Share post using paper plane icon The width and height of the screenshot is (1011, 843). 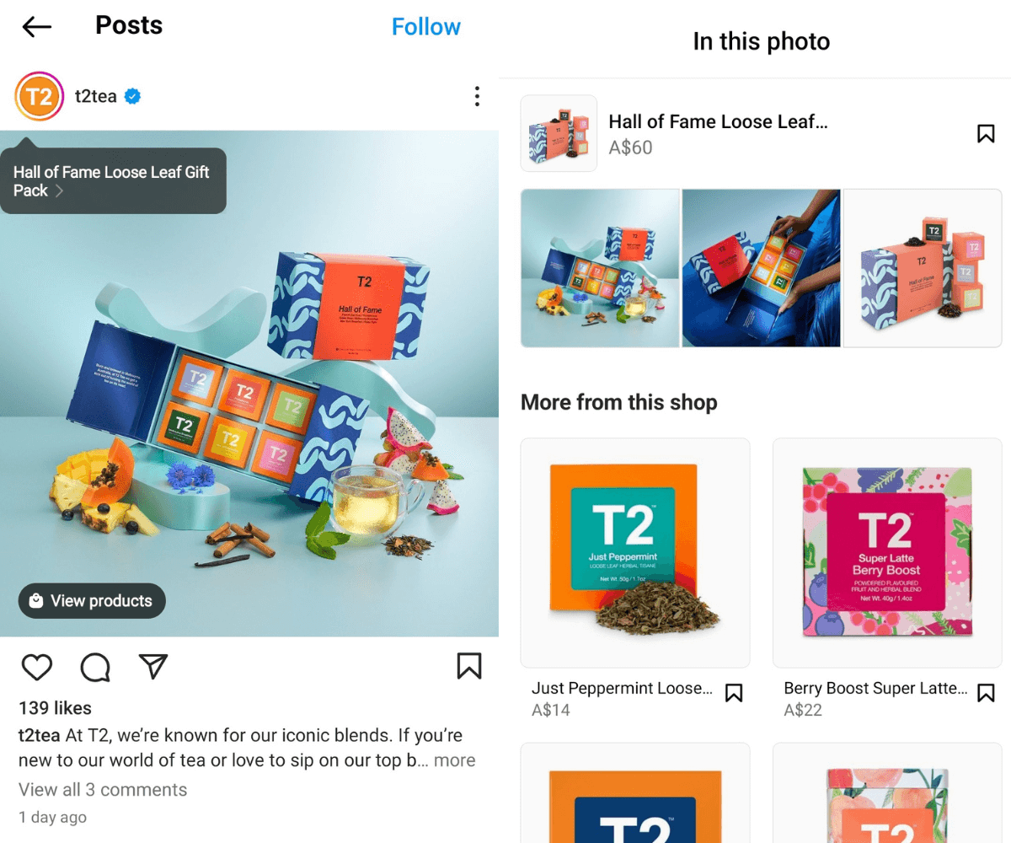[153, 667]
